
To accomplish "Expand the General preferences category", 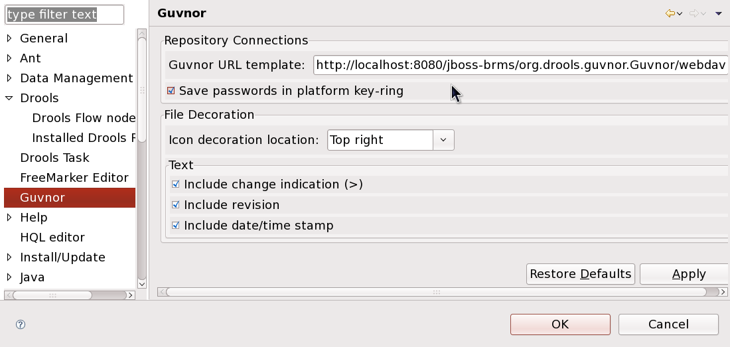I will tap(9, 38).
